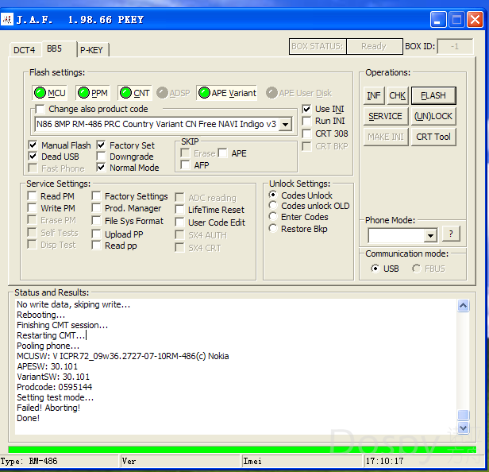Choose Codes unlock OLD radio option
The height and width of the screenshot is (472, 489).
click(273, 206)
